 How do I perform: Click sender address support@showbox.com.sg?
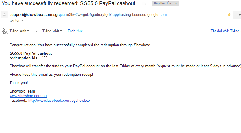tap(33, 14)
